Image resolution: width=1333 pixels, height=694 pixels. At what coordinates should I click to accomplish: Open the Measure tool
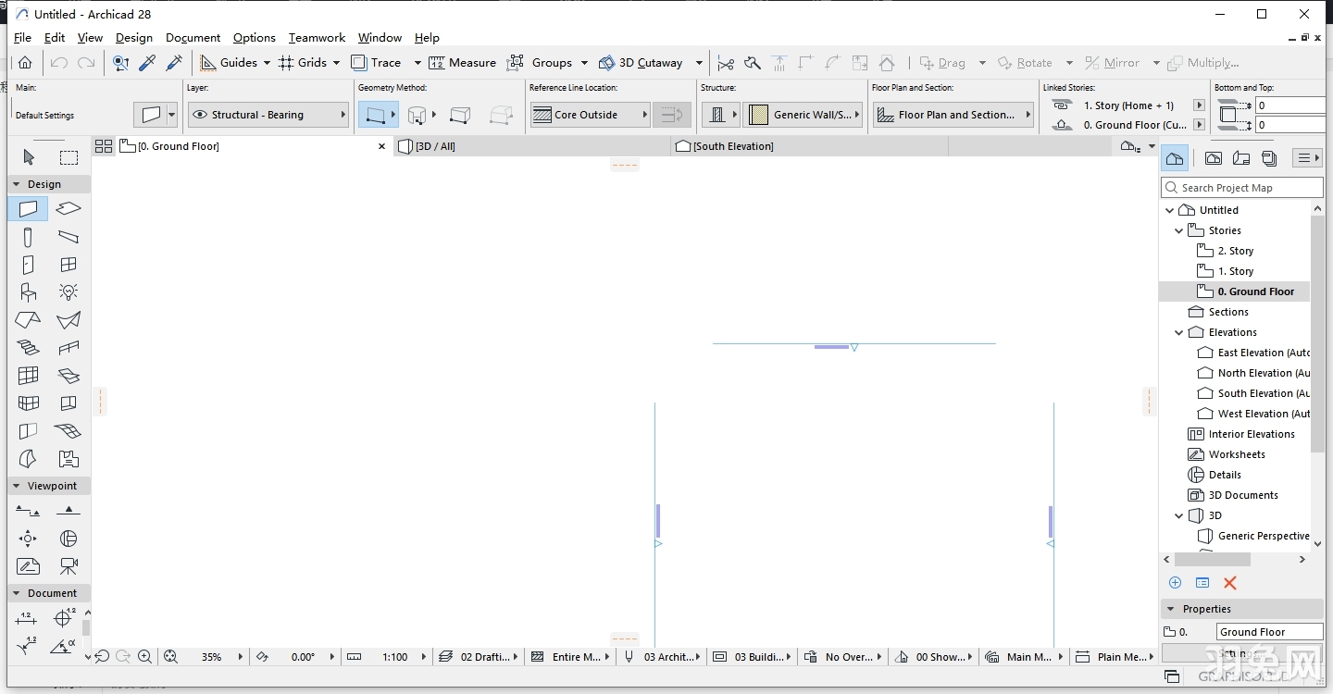463,62
